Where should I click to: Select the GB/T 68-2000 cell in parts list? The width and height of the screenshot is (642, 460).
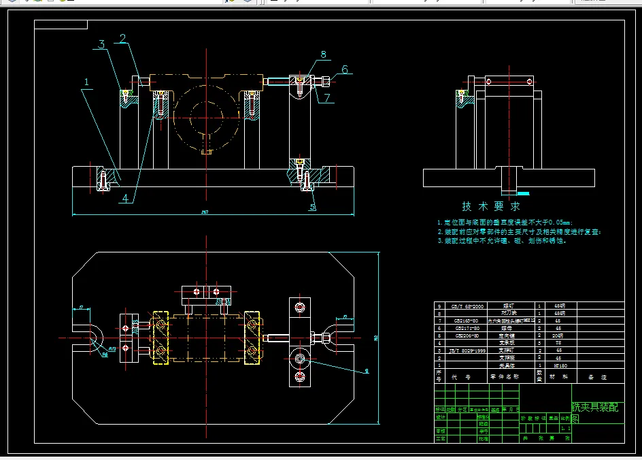tap(467, 306)
